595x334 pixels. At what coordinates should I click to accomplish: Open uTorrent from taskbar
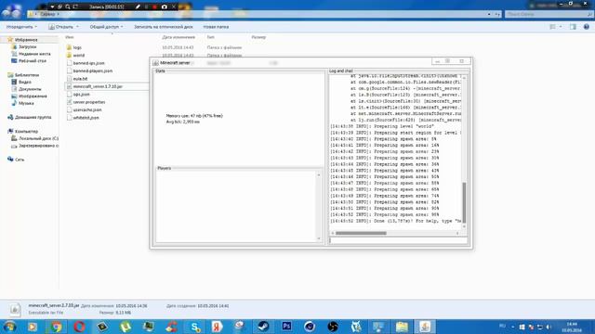[x=126, y=327]
